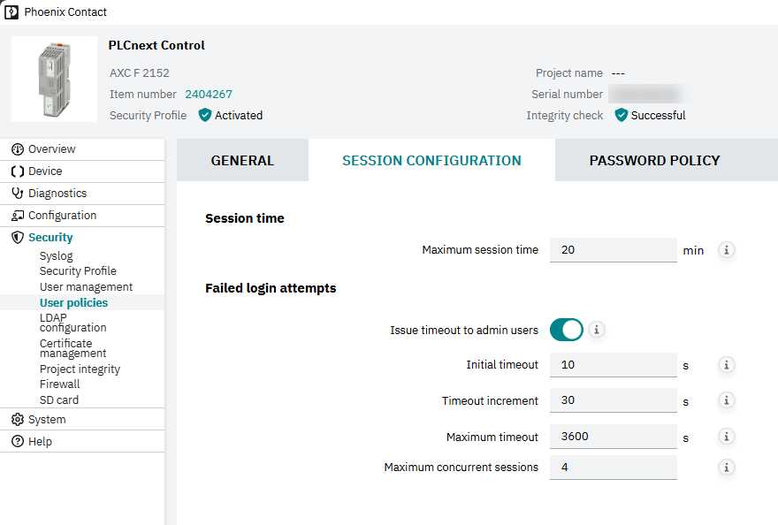Viewport: 778px width, 525px height.
Task: Click the Maximum concurrent sessions input field
Action: pos(614,468)
